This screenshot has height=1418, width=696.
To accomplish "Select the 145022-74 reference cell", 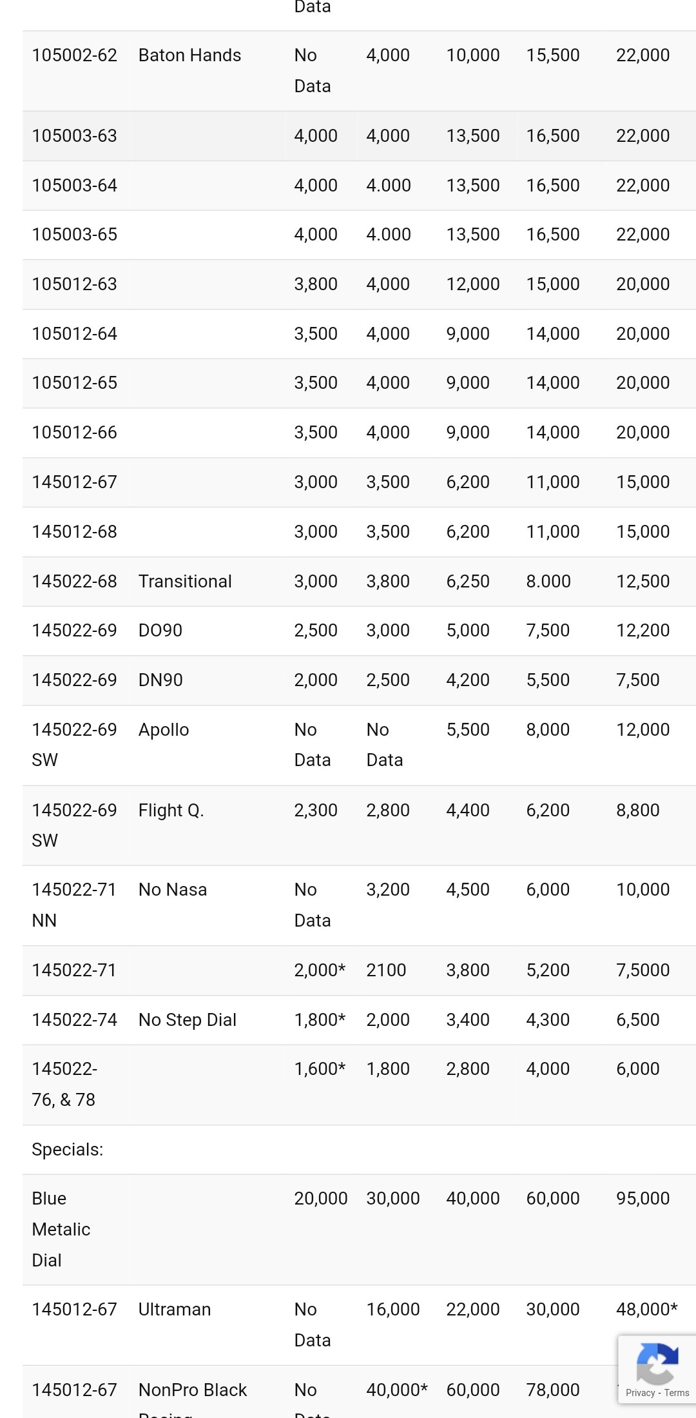I will point(75,1020).
